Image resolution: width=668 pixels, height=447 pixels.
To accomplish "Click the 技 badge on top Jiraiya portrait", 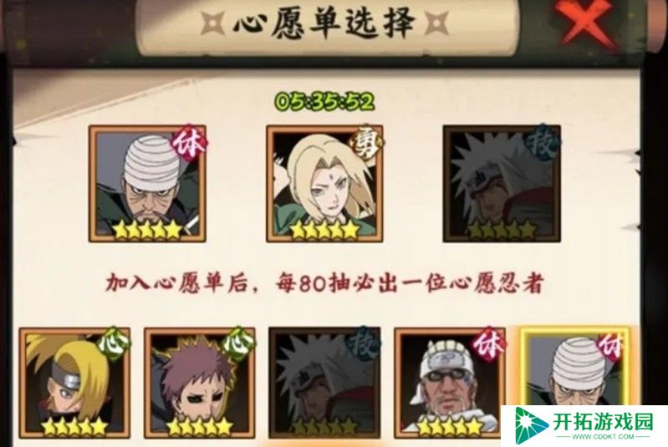I will pos(543,143).
